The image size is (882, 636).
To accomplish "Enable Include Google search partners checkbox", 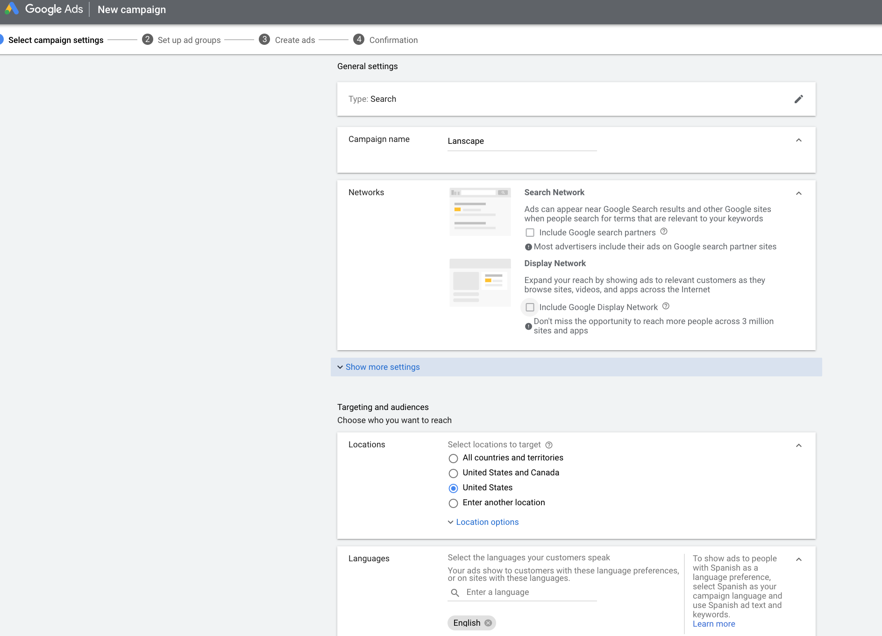I will [x=530, y=233].
